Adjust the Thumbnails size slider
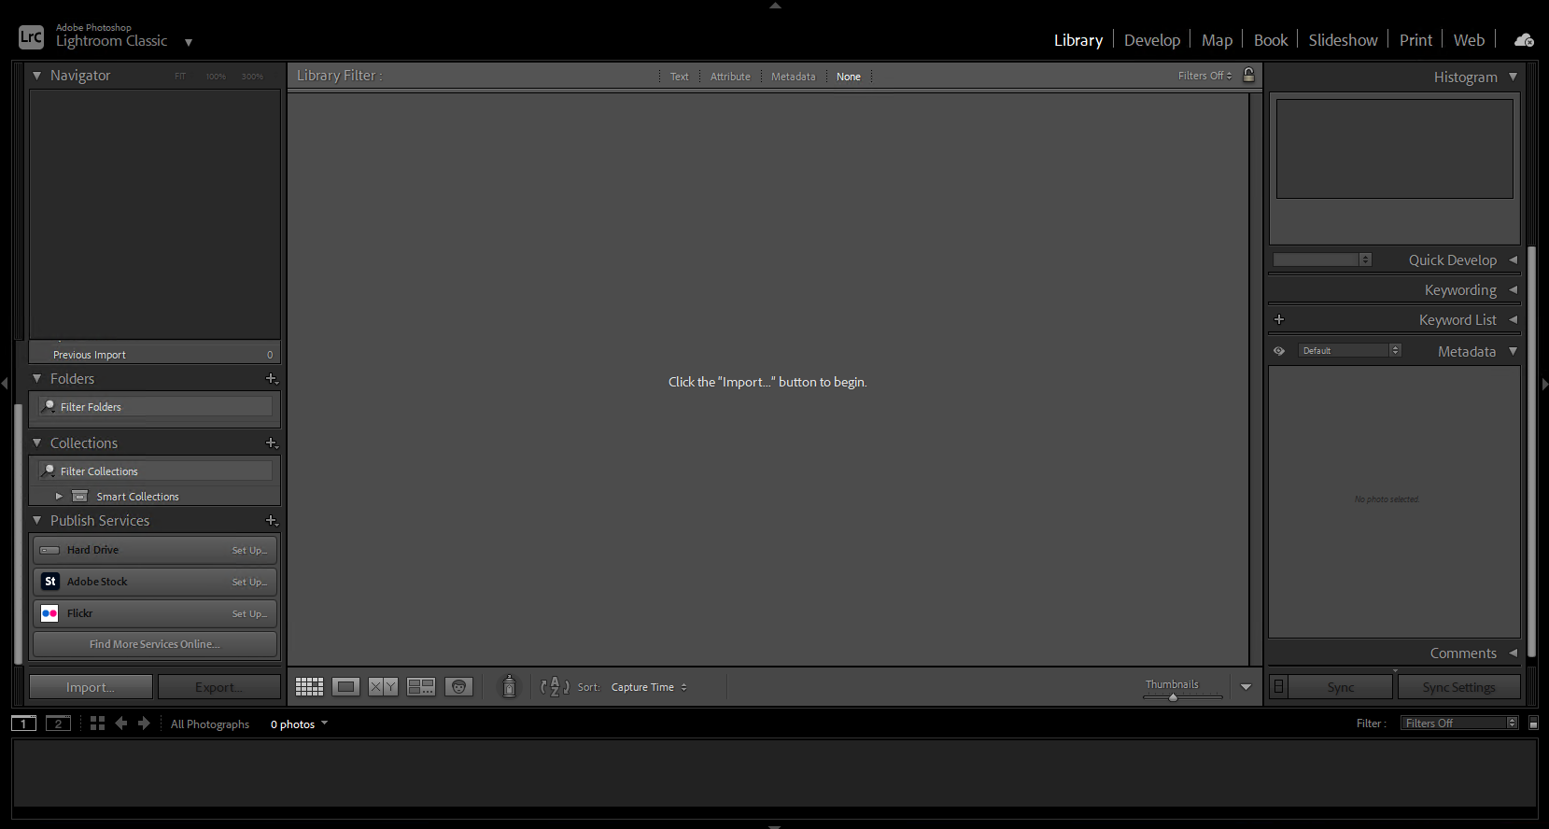 click(1174, 697)
